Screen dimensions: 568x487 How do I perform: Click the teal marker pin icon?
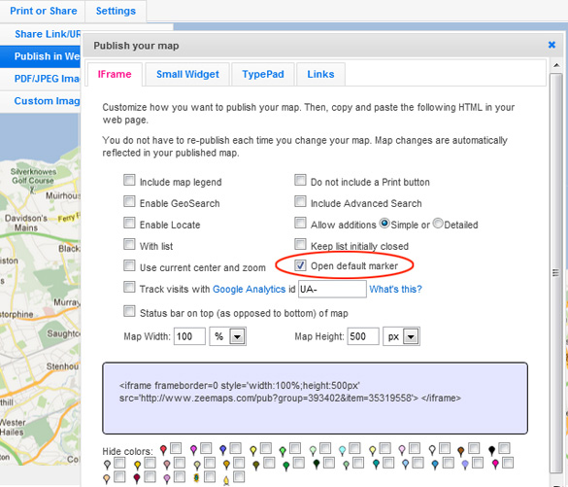click(376, 464)
